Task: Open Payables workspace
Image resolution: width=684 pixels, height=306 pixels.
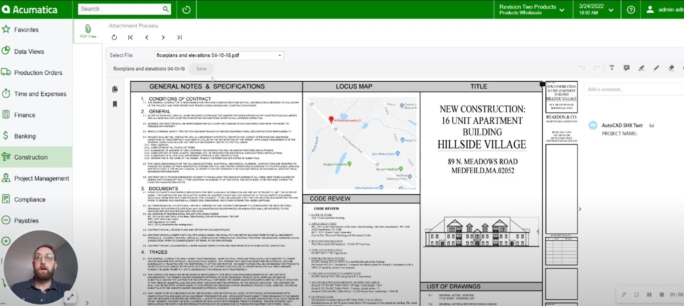Action: pos(26,221)
